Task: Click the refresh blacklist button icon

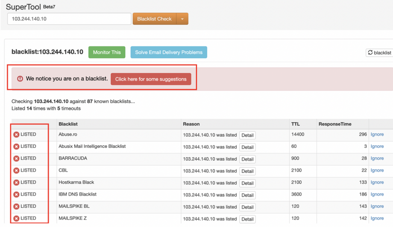Action: 370,53
